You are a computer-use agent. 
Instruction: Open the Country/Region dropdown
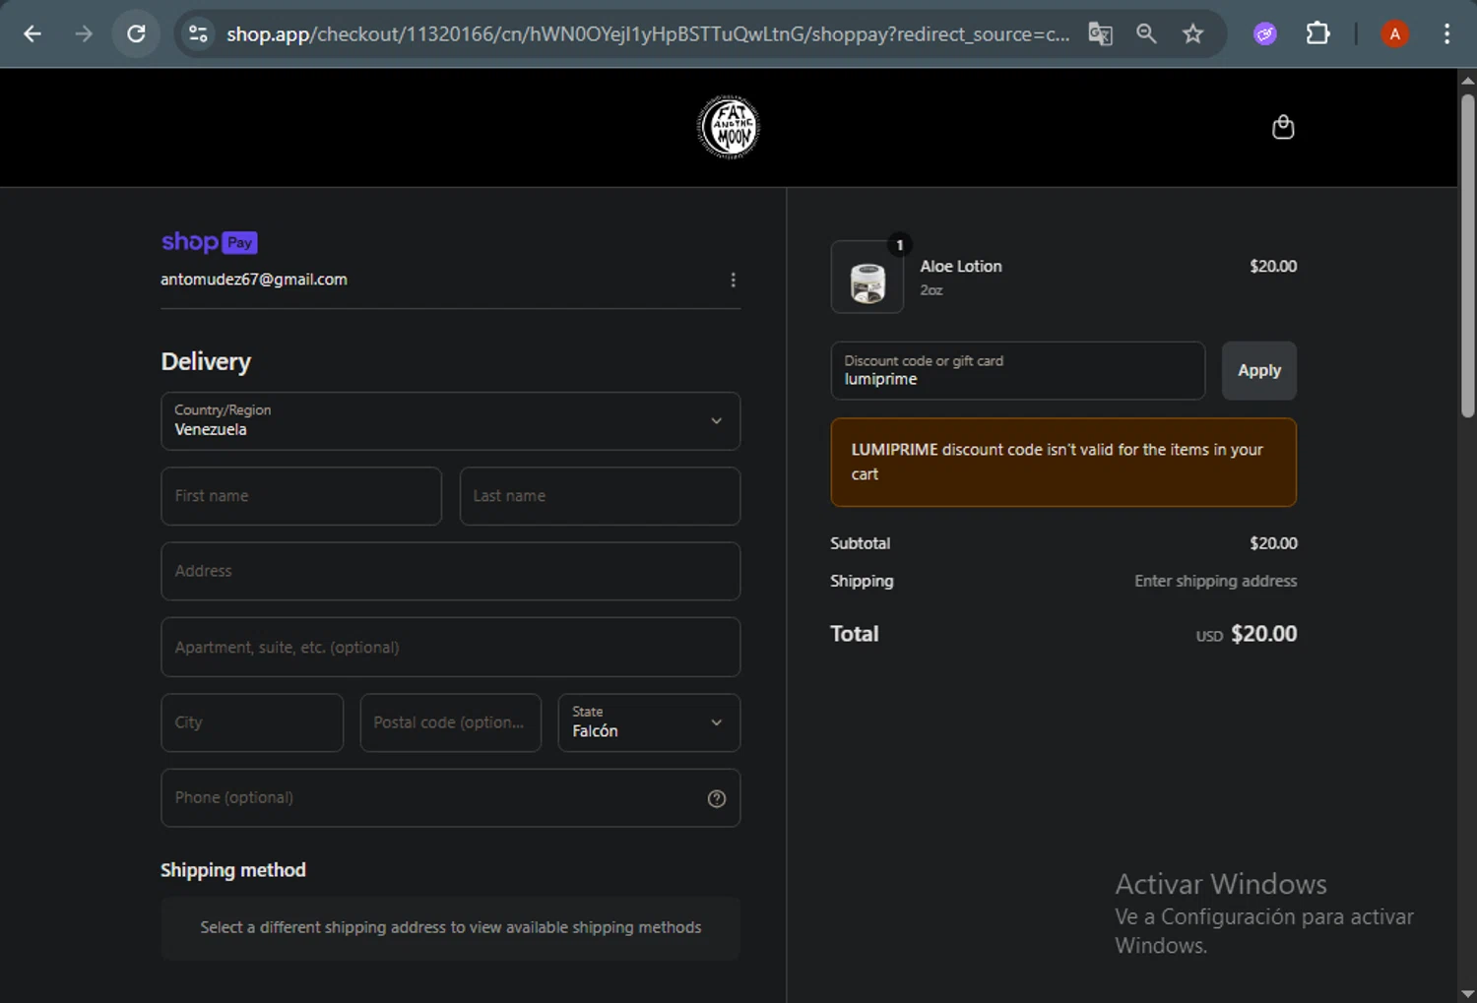click(x=451, y=421)
